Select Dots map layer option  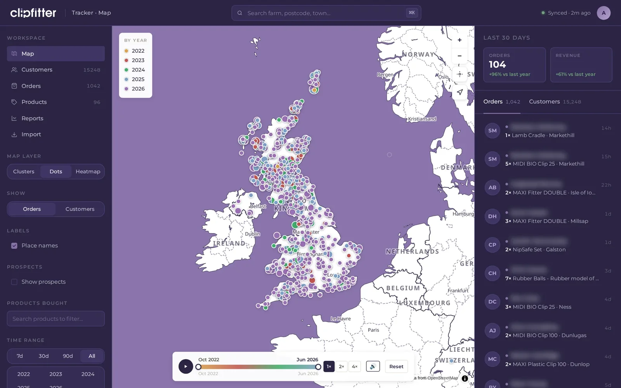tap(56, 171)
